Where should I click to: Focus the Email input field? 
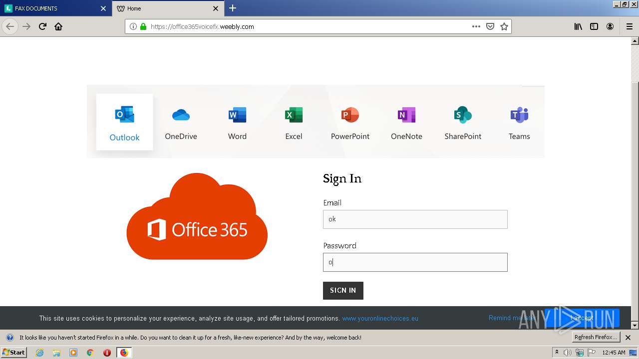415,219
